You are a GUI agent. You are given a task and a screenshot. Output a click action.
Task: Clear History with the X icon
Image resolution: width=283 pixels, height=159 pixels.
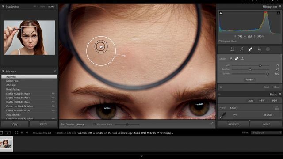(x=55, y=71)
